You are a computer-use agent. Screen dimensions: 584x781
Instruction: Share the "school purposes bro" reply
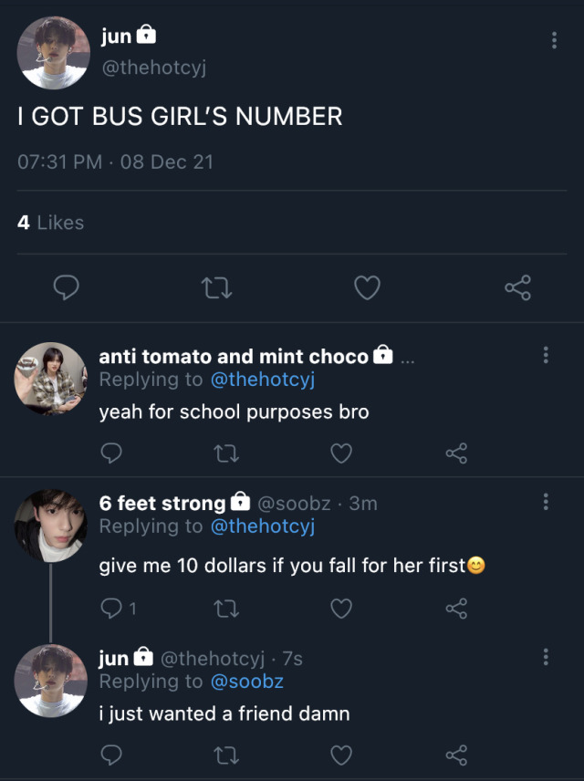[x=456, y=453]
